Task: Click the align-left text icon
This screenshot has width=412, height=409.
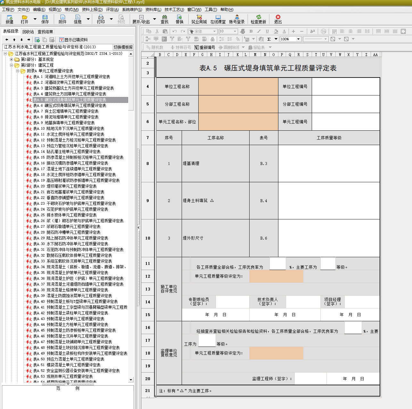Action: [342, 31]
